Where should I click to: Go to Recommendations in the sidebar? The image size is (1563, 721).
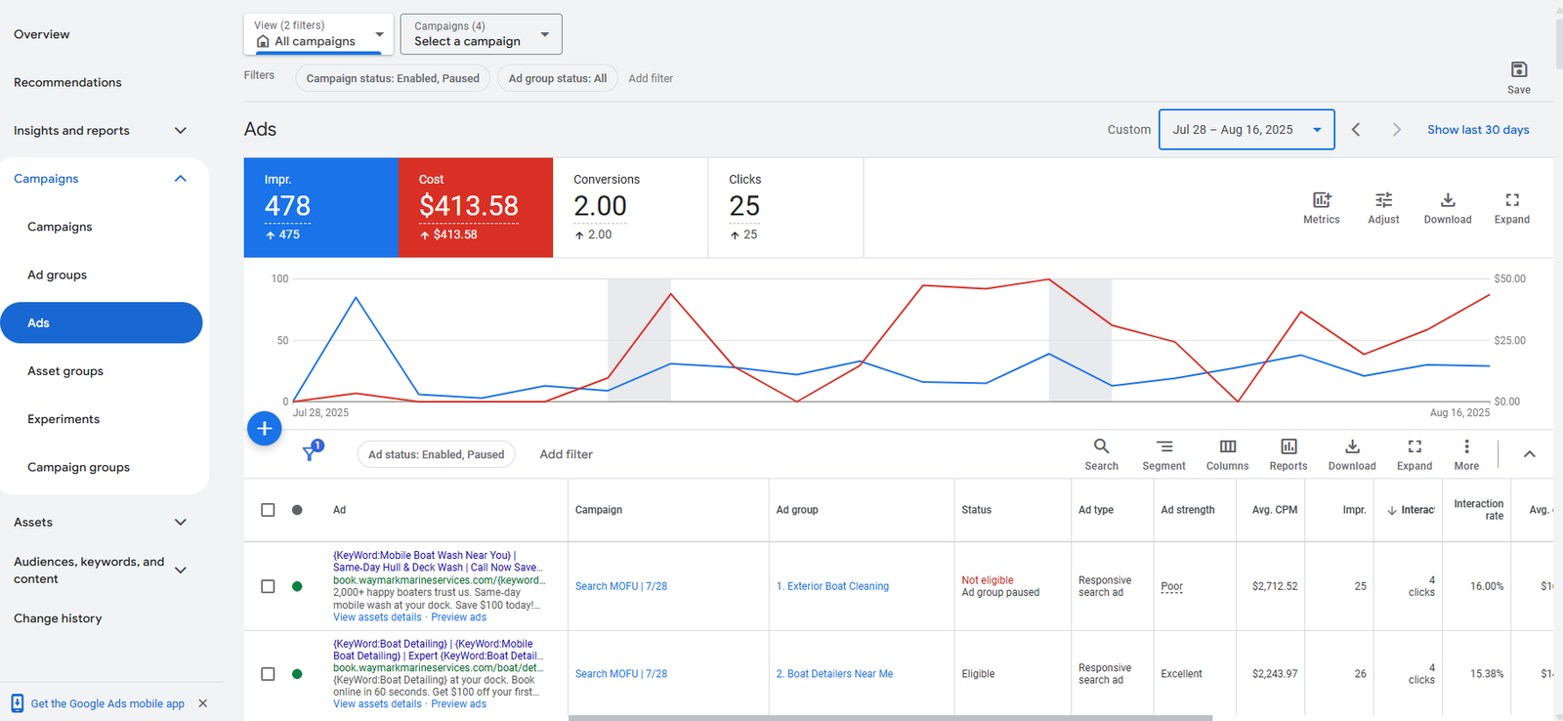pyautogui.click(x=67, y=83)
